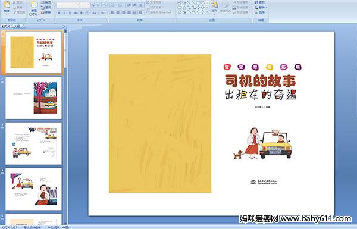This screenshot has width=357, height=229.
Task: Switch to the Slides tab in pane
Action: tap(6, 26)
